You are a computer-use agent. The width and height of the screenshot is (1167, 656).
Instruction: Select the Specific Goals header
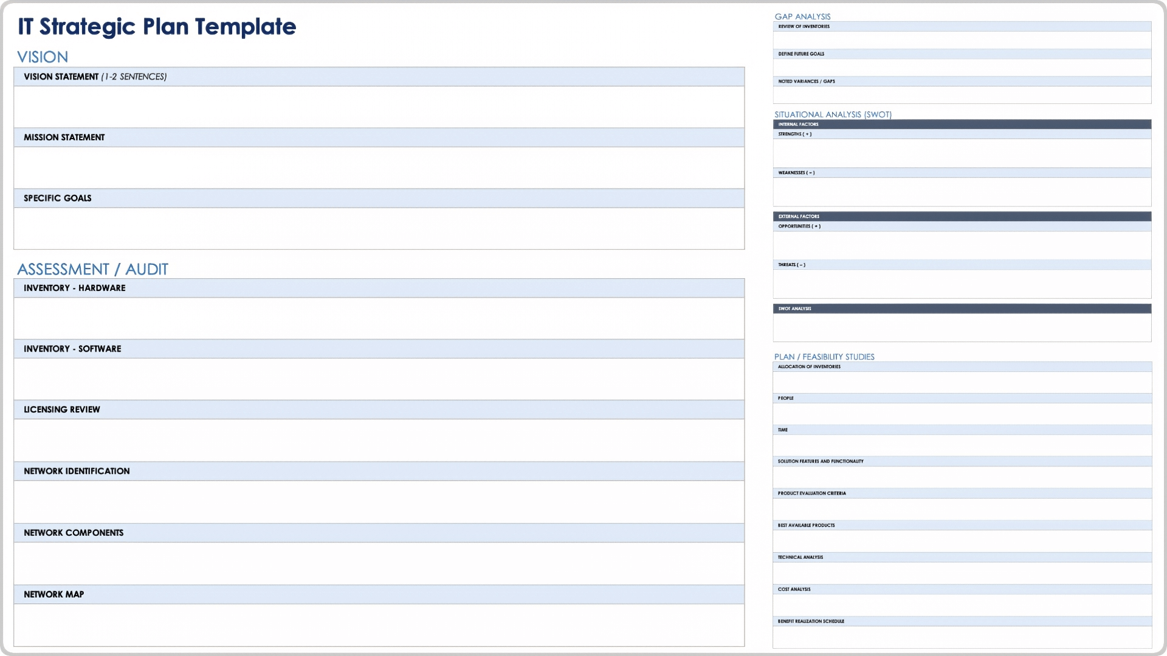[x=379, y=198]
